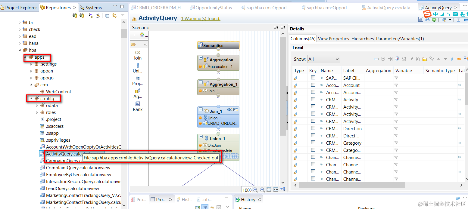Click the Link with Editor icon in Repositories
Screen dimensions: 468x209
tap(114, 16)
